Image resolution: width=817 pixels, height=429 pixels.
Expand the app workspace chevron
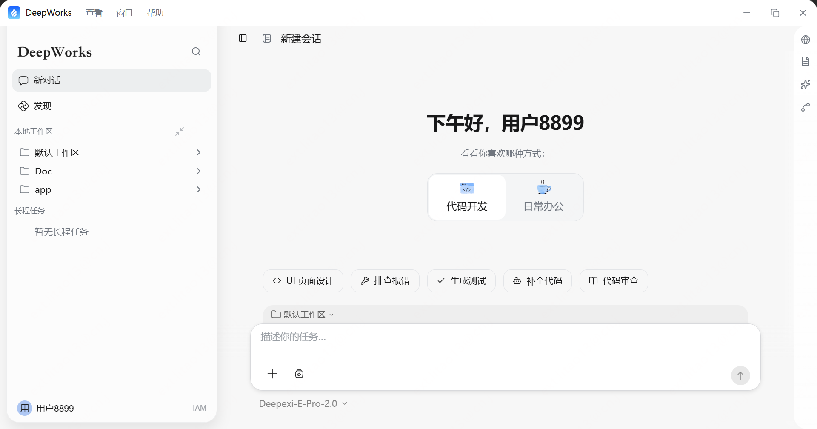point(198,189)
